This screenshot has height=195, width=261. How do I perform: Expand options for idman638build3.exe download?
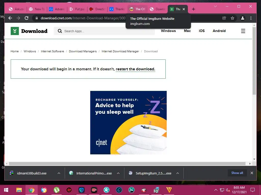tap(59, 173)
